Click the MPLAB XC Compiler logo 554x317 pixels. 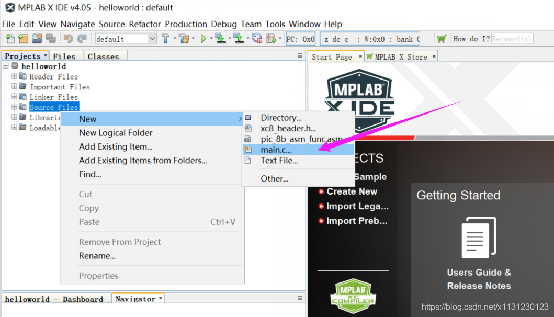tap(353, 296)
